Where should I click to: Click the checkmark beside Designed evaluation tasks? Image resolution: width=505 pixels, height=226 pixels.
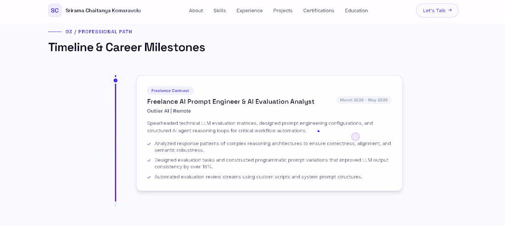click(x=149, y=160)
